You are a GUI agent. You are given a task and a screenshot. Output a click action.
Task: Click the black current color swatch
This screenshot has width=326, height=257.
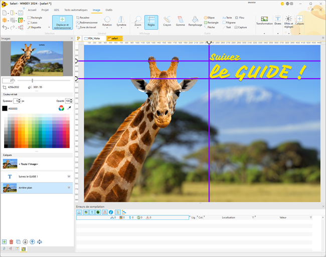tap(5, 108)
